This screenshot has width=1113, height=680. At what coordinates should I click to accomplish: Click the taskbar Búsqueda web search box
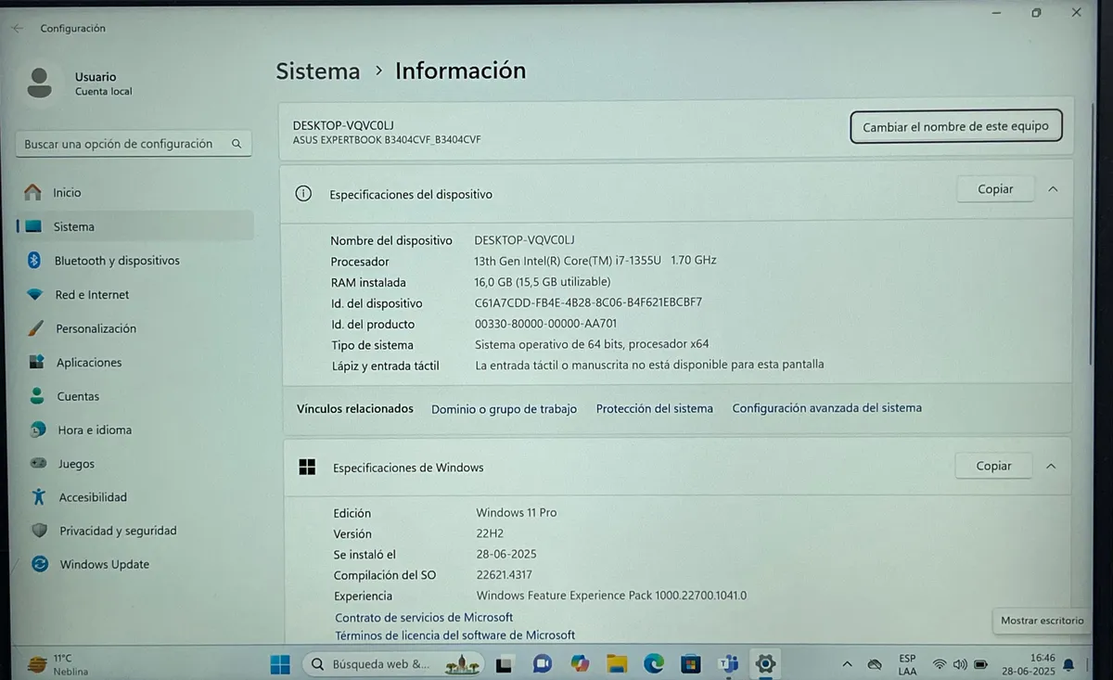coord(393,664)
